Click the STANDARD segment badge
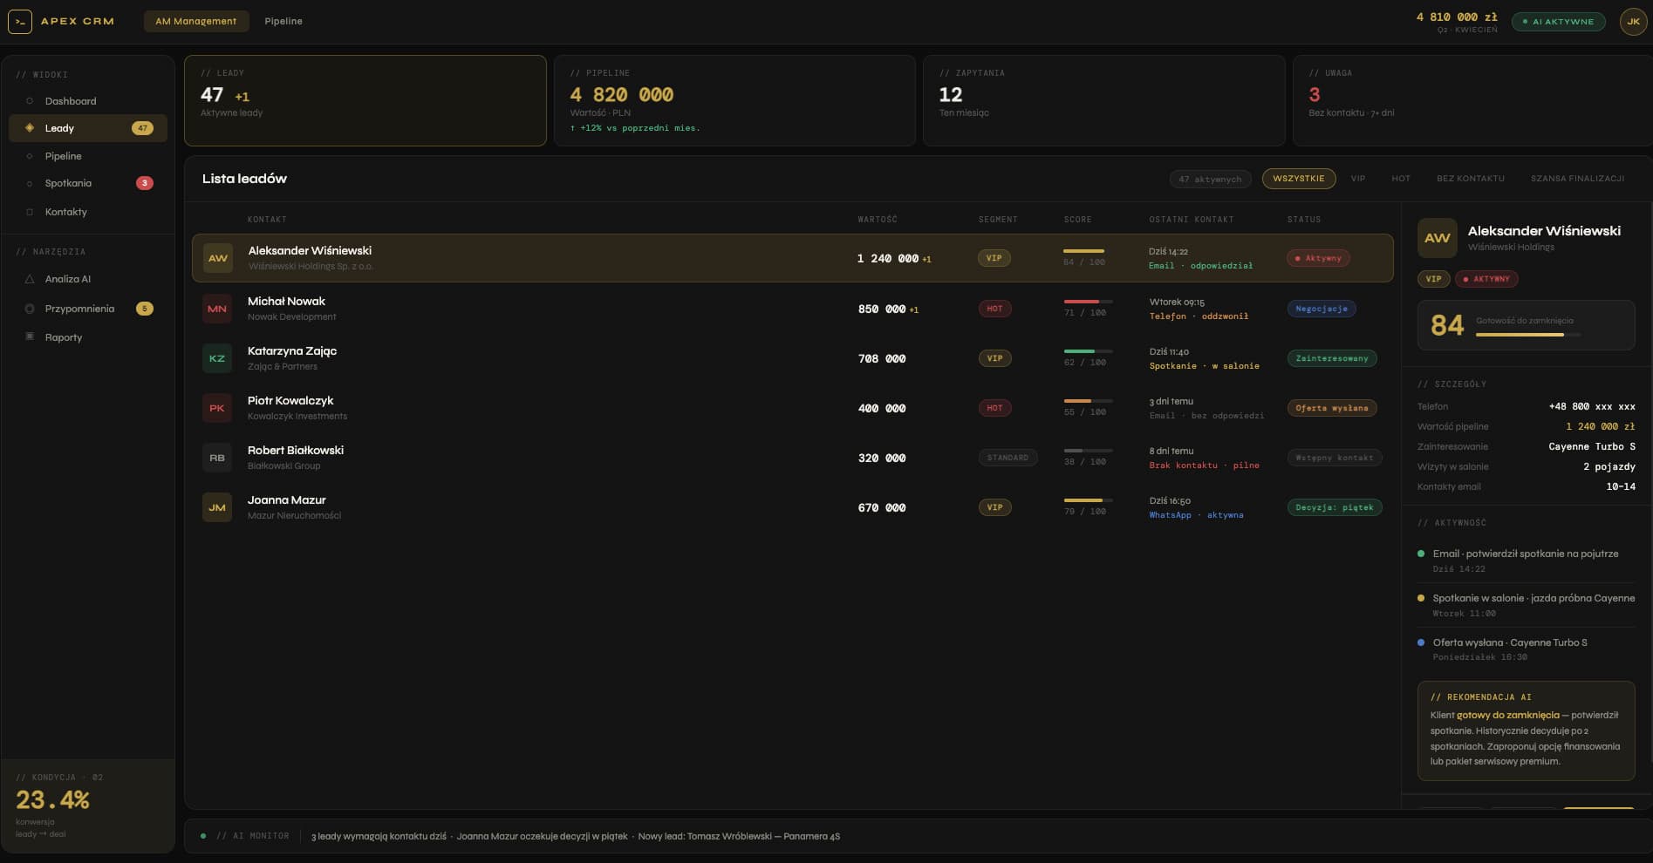 point(1008,458)
